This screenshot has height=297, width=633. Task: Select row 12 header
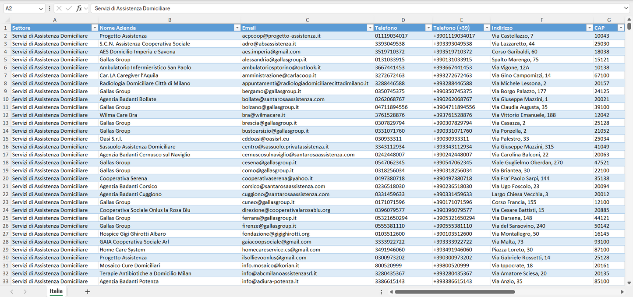[6, 115]
